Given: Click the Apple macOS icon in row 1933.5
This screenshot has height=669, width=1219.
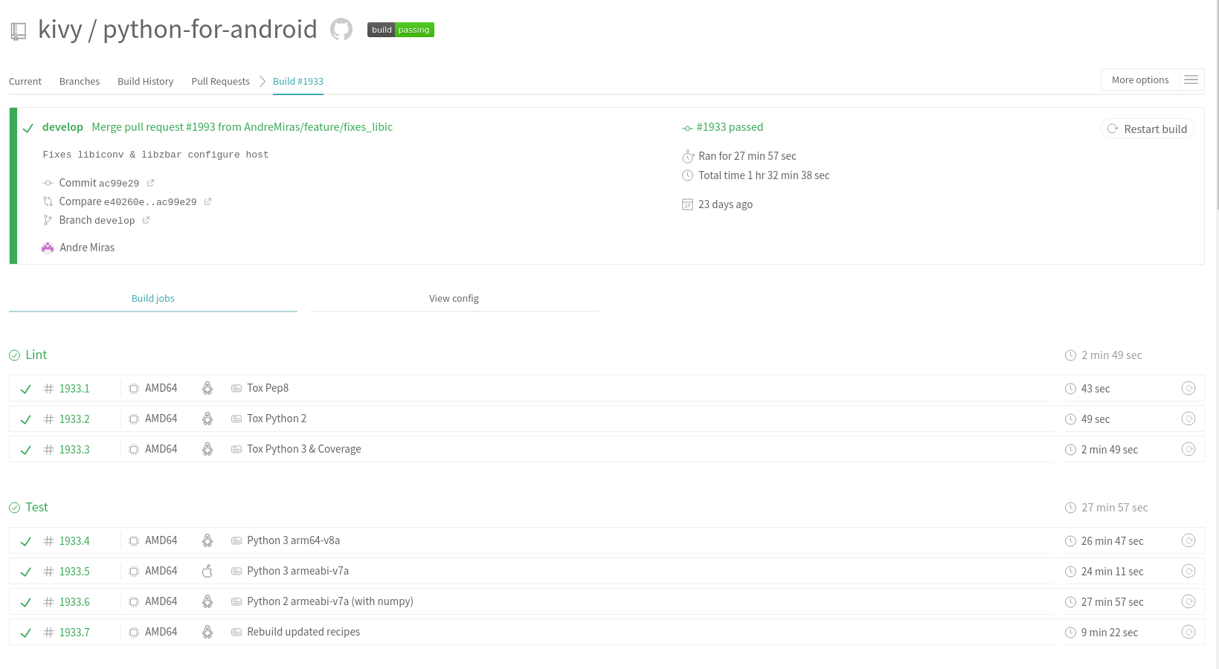Looking at the screenshot, I should point(208,571).
